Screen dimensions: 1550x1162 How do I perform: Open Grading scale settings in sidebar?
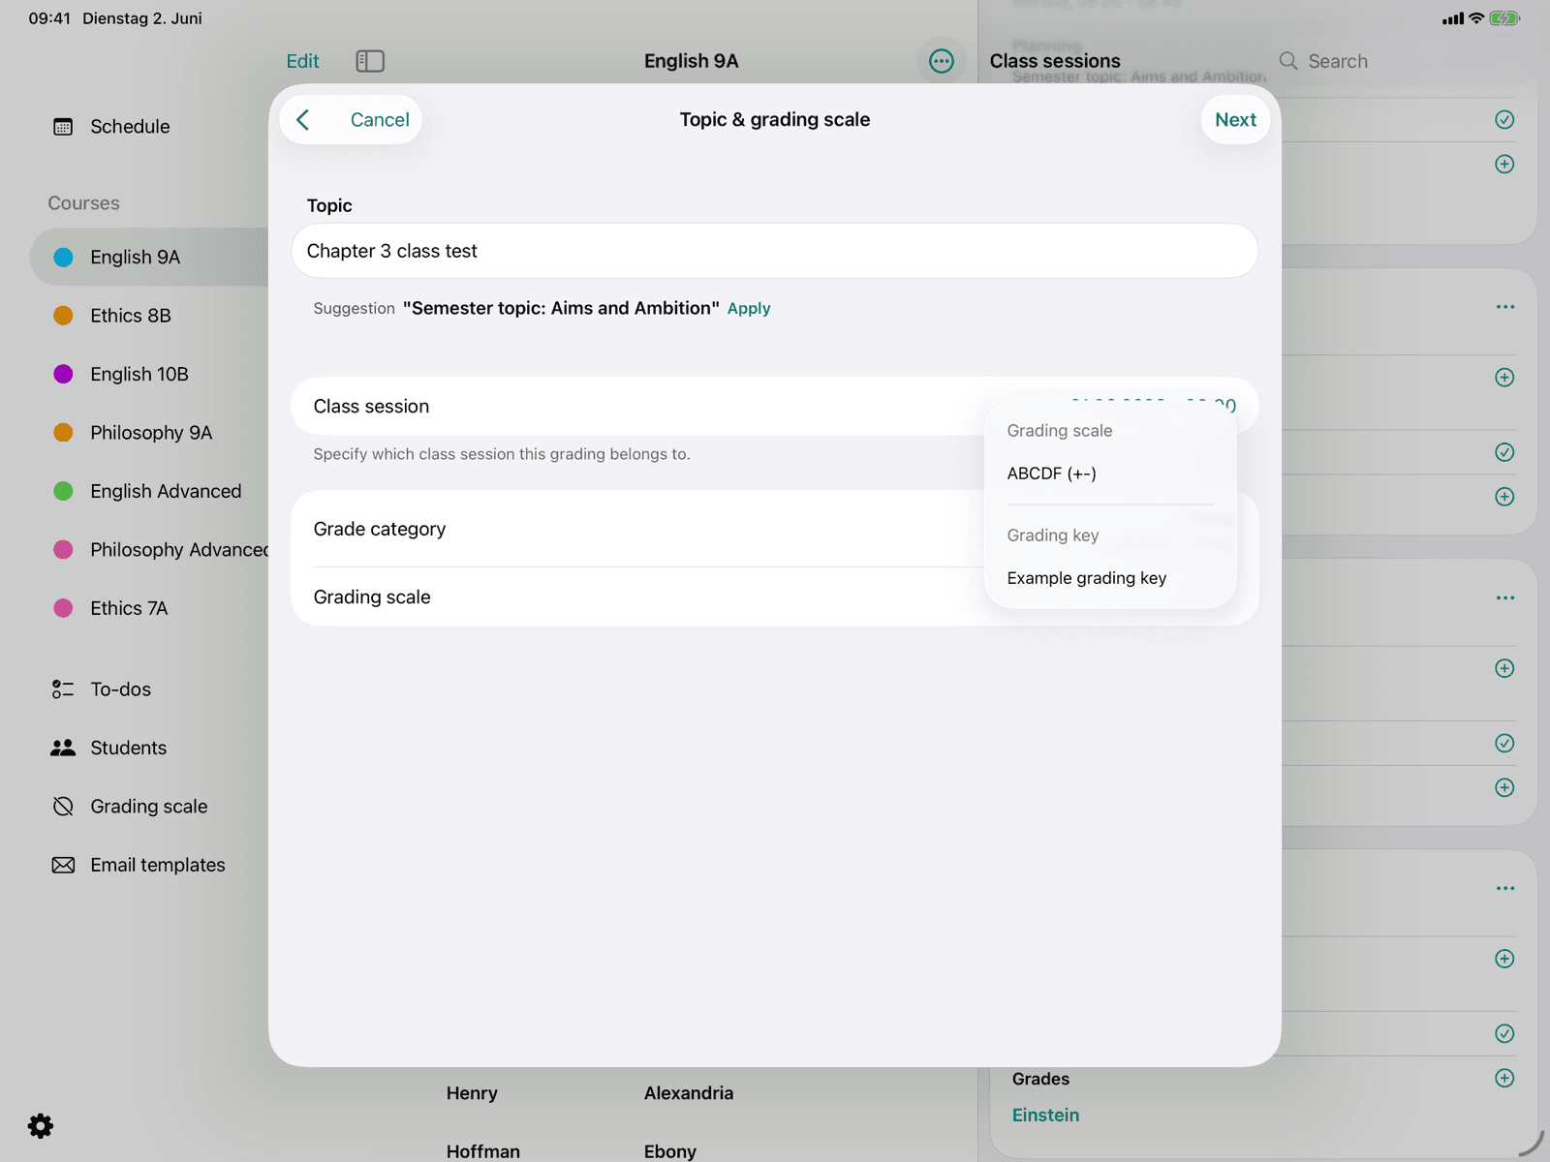[x=148, y=807]
